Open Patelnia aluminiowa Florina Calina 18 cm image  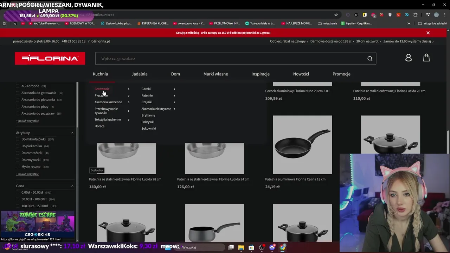pos(302,144)
